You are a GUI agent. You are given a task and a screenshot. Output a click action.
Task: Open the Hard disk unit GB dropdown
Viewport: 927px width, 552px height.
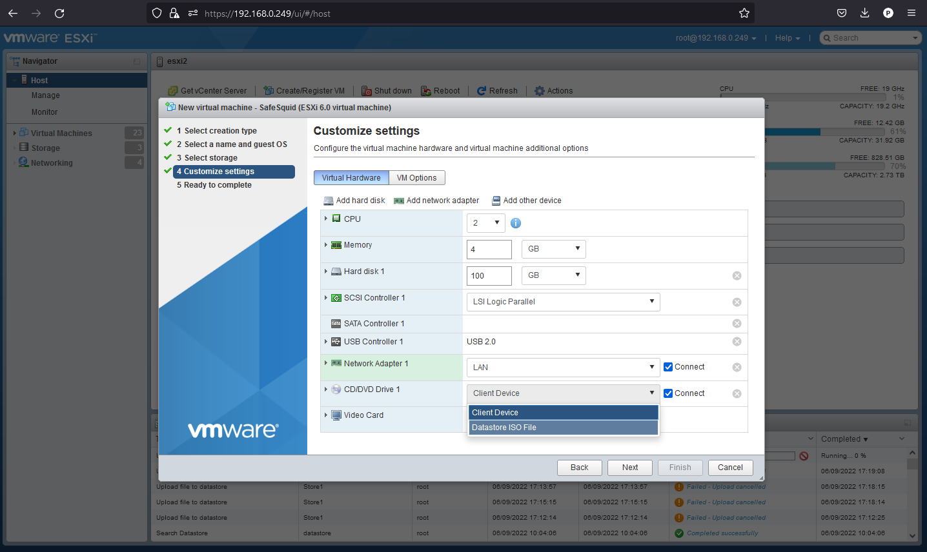tap(554, 275)
